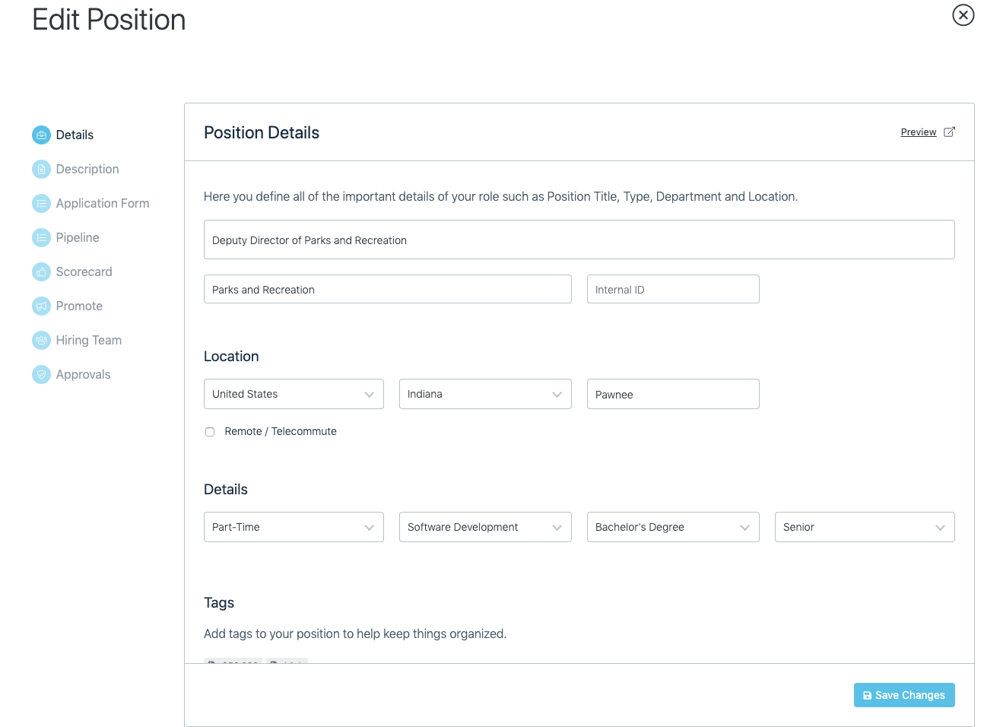Click the Application Form list icon

click(x=41, y=204)
